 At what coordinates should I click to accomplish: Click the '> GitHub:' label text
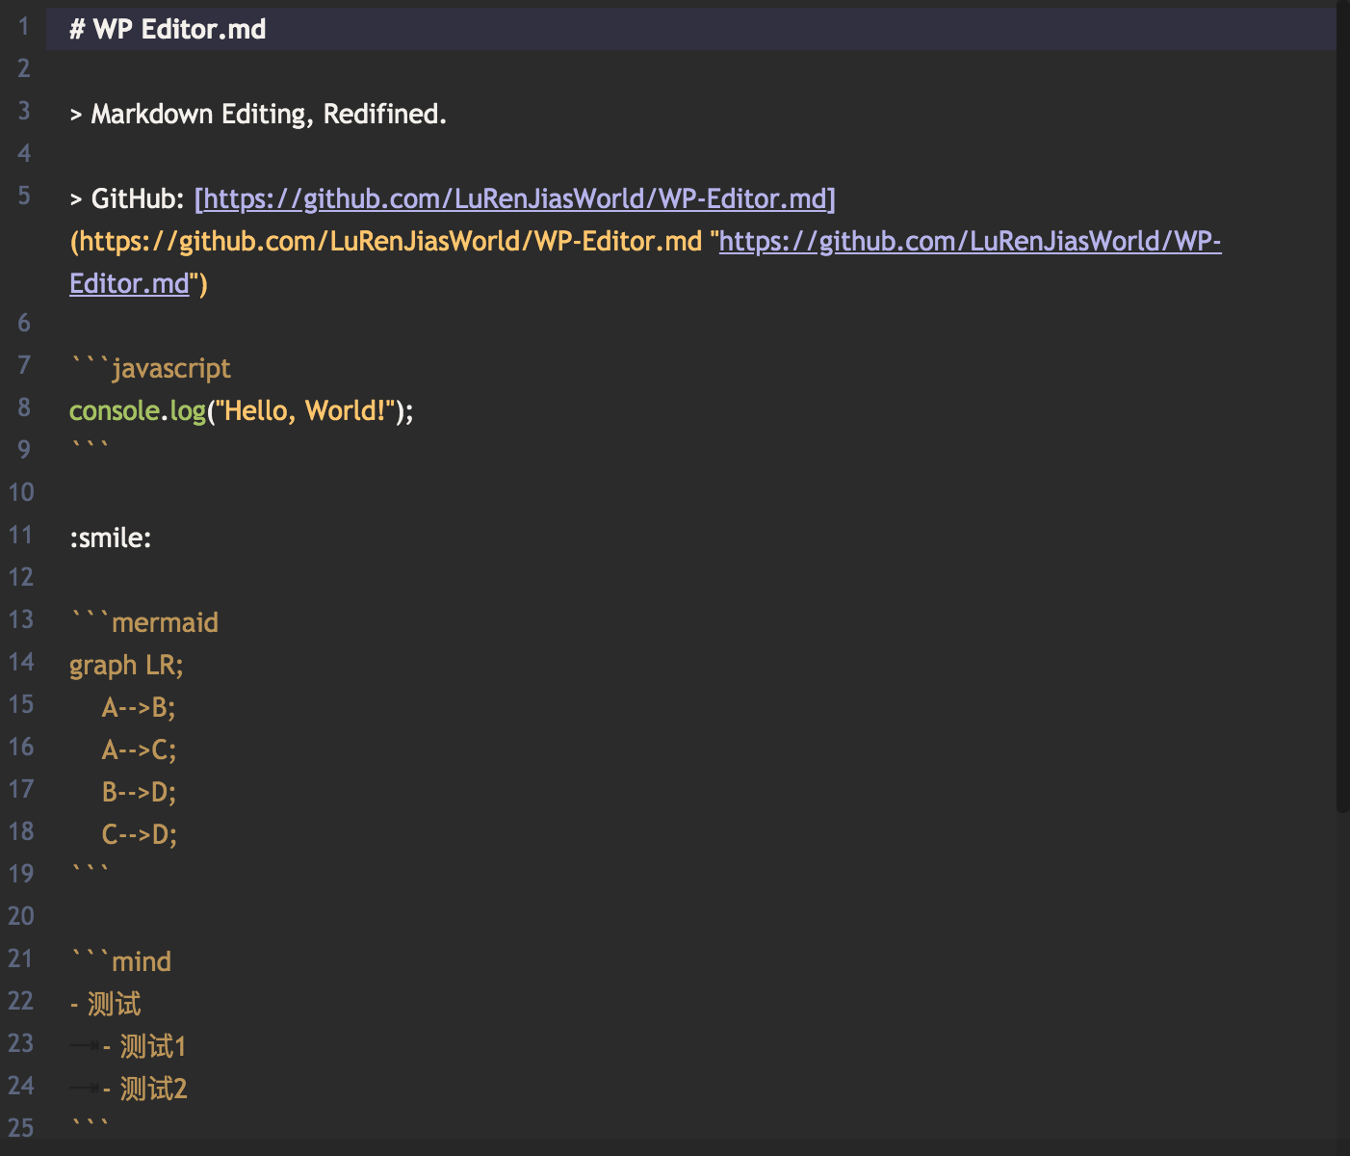click(x=127, y=198)
